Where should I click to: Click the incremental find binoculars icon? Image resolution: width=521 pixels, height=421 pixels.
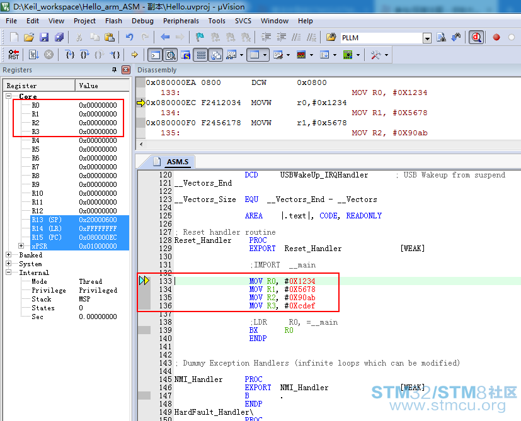(456, 37)
